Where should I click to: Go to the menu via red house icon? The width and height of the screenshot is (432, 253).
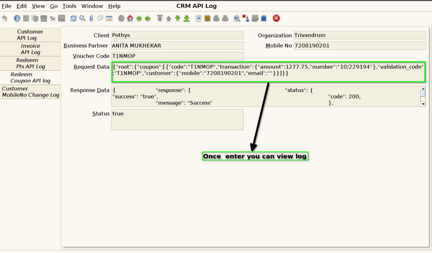point(130,19)
